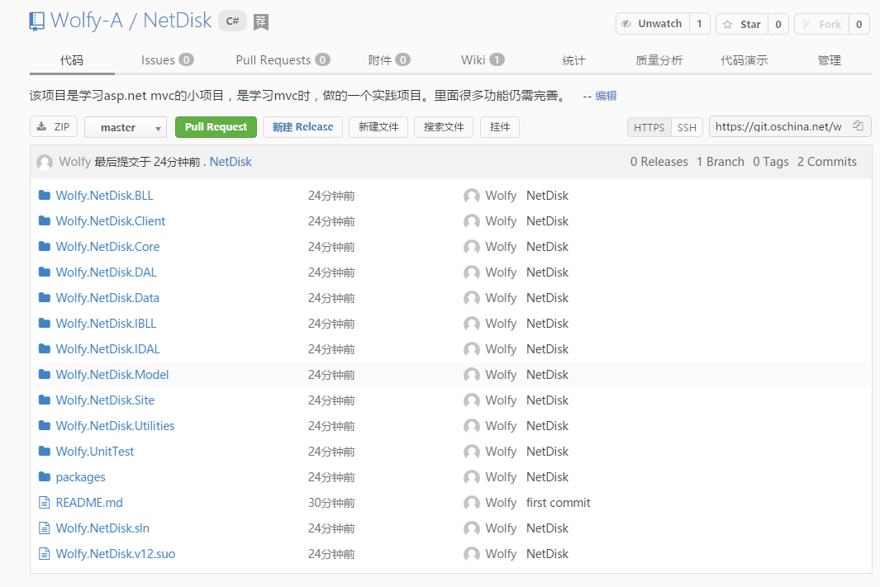Click committer avatar in Wolfy.NetDisk.Site row
This screenshot has height=587, width=880.
click(472, 400)
